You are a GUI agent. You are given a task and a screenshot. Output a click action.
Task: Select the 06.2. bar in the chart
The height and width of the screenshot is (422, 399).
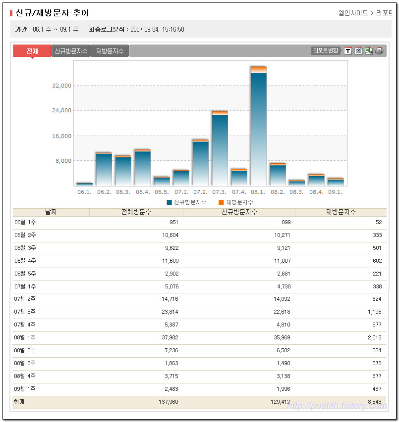click(104, 169)
